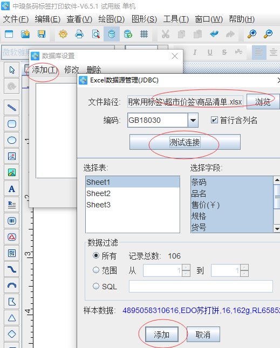
Task: Toggle 首行含列名 checkbox
Action: [x=214, y=120]
